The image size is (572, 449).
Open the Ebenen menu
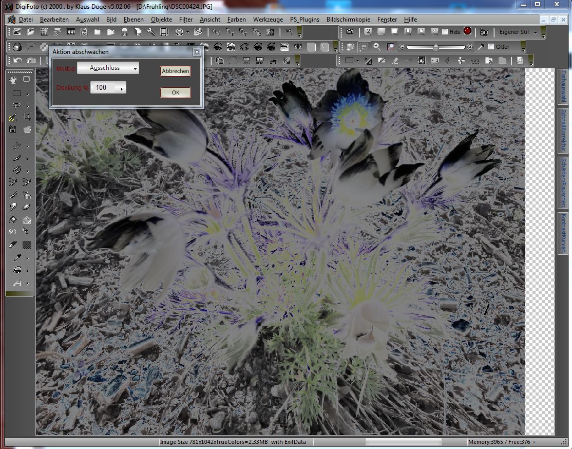pos(134,20)
